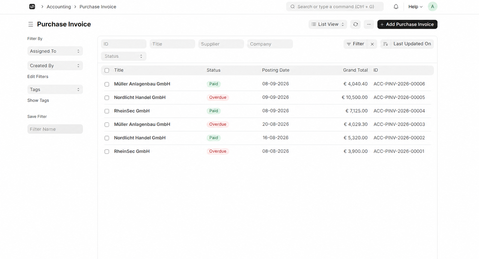Select the ACC-PINV-2026-00004 row checkbox
This screenshot has height=259, width=479.
click(x=107, y=111)
